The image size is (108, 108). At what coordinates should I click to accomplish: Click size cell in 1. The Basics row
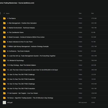pos(94,18)
